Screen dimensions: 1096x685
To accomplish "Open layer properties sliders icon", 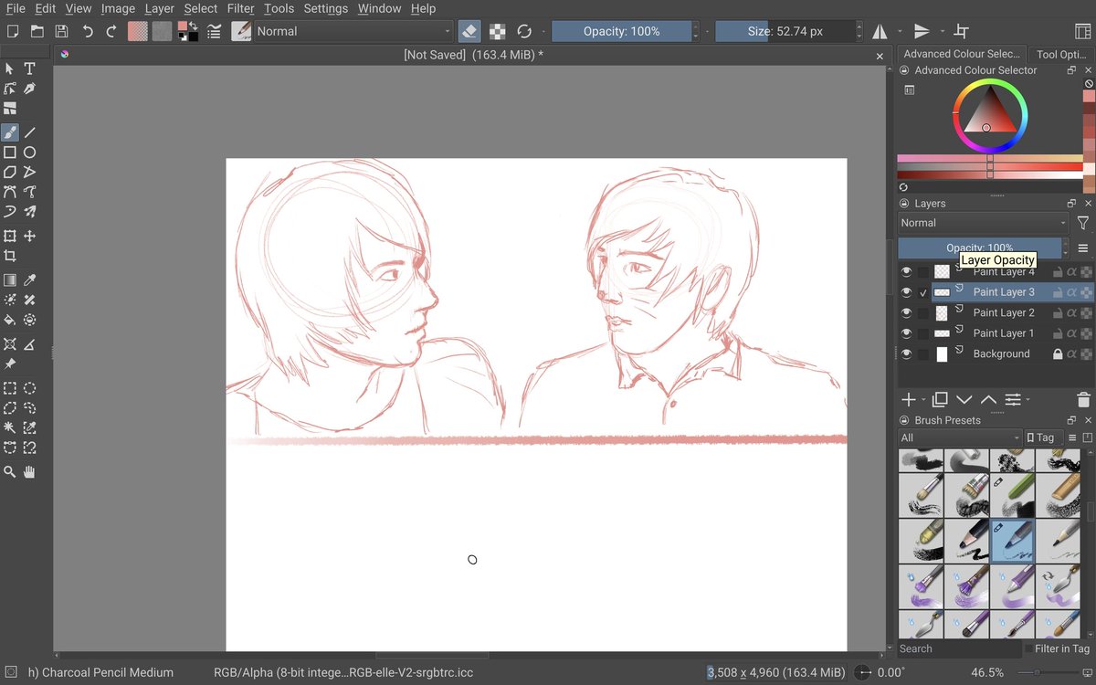I will pos(1012,400).
